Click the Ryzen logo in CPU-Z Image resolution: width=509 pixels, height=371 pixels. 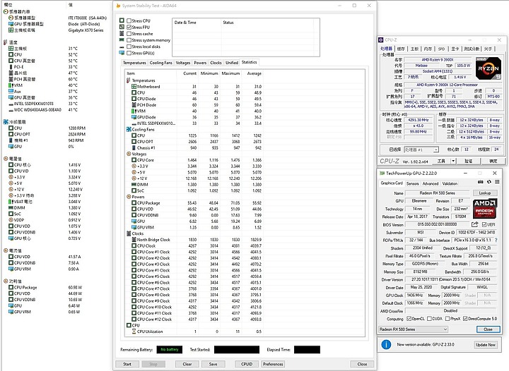click(x=488, y=68)
